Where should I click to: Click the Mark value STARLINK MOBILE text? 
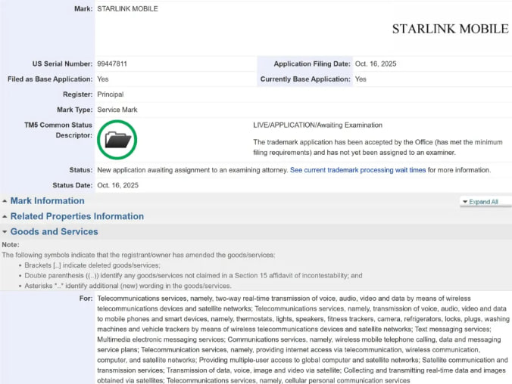click(127, 9)
